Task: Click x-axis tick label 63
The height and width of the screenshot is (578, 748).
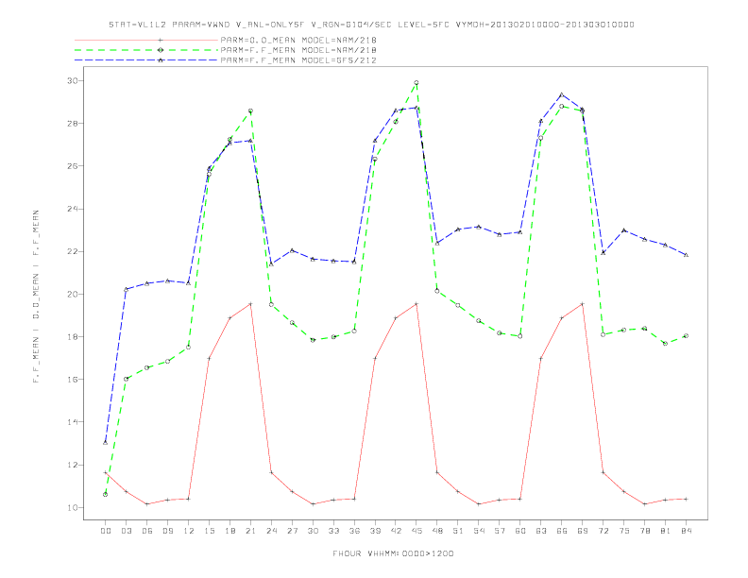Action: (x=541, y=531)
